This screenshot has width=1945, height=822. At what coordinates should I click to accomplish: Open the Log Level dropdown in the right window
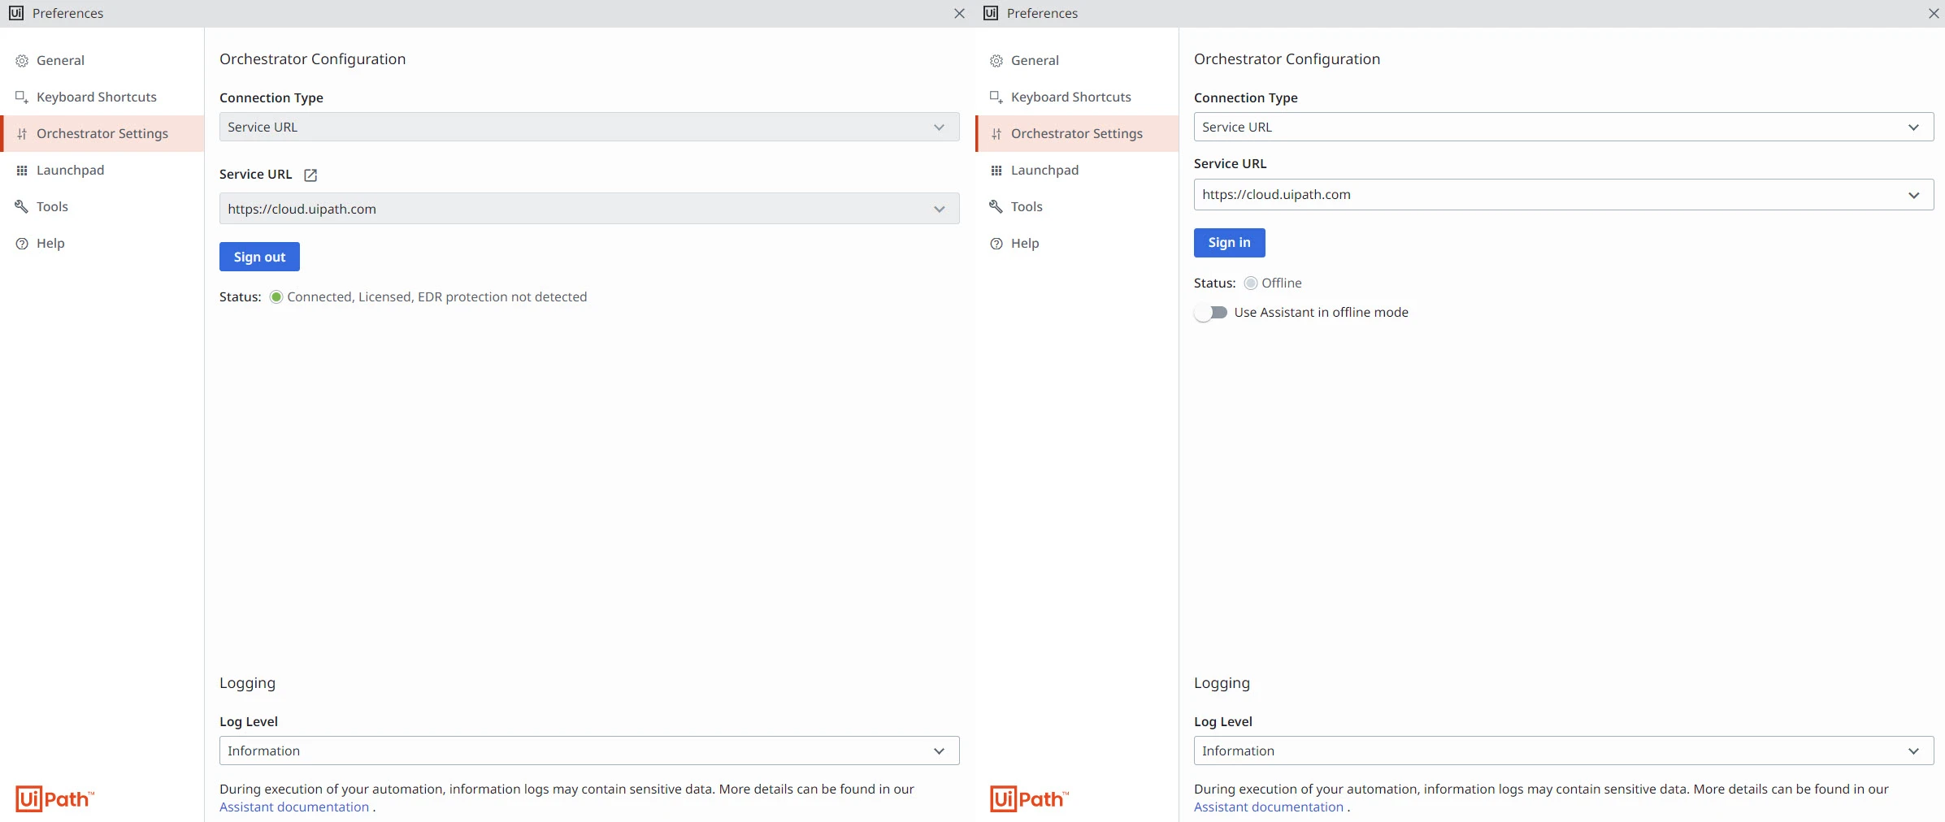coord(1564,751)
